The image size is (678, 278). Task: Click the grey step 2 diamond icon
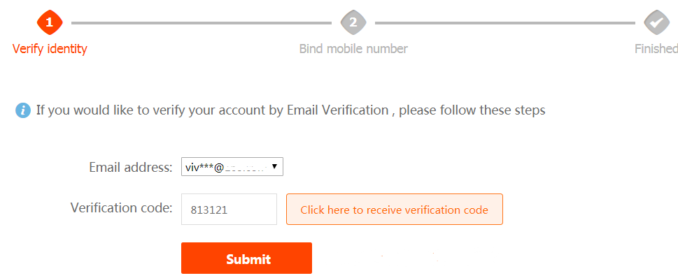pyautogui.click(x=353, y=22)
